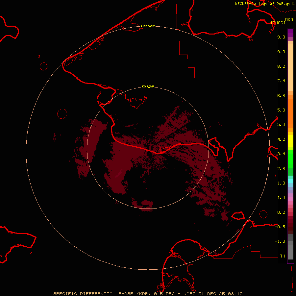Viewport: 296px width, 296px height.
Task: Click the -0.5 legend value
Action: point(280,227)
